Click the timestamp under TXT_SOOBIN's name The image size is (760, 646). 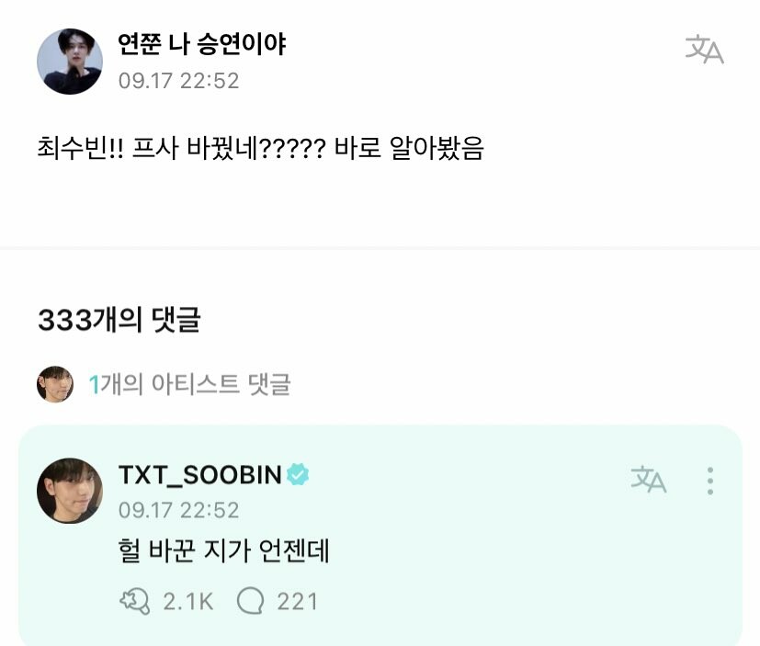click(178, 510)
